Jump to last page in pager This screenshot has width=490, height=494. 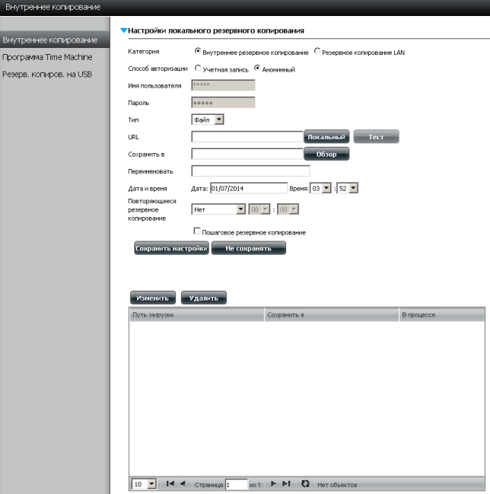click(x=286, y=483)
